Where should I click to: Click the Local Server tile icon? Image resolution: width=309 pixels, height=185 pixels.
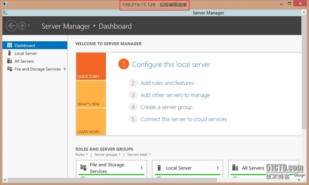coord(159,168)
